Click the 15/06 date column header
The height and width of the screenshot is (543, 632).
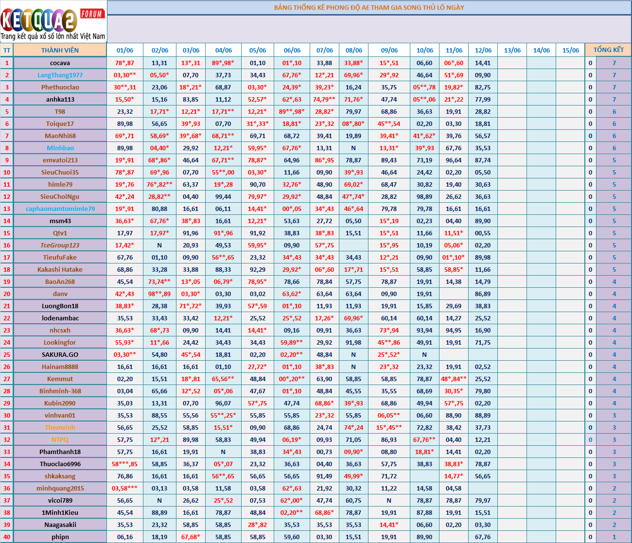[570, 51]
